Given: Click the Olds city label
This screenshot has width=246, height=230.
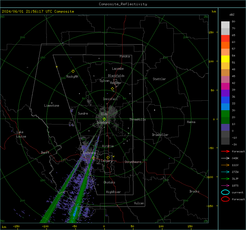Looking at the screenshot, I should click(104, 114).
